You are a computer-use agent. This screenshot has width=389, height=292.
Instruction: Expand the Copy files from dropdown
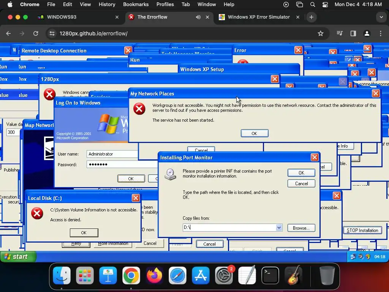click(x=279, y=227)
